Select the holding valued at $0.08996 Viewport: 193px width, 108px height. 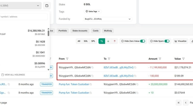(23, 65)
